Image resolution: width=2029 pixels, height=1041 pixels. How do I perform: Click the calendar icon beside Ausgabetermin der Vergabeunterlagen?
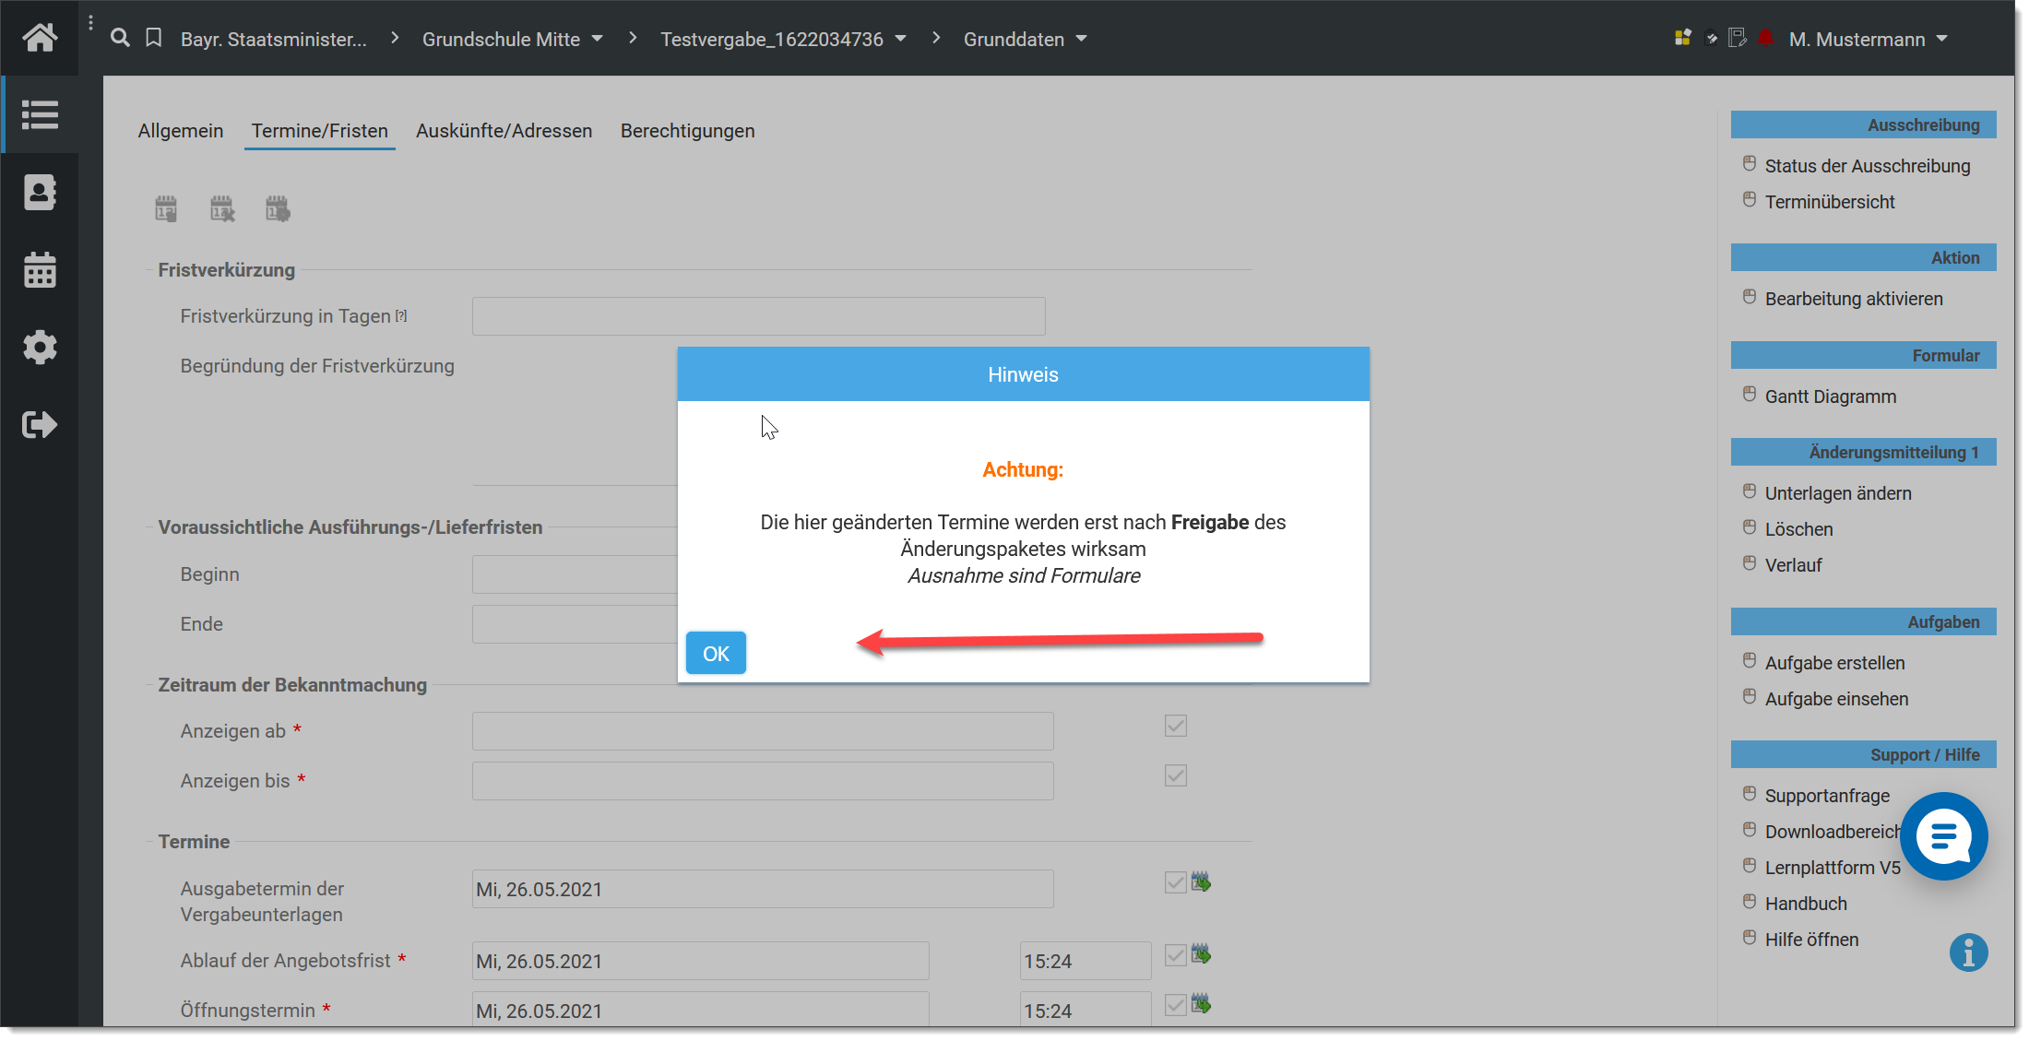(x=1201, y=881)
